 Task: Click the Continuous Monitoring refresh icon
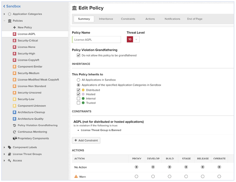coord(14,132)
